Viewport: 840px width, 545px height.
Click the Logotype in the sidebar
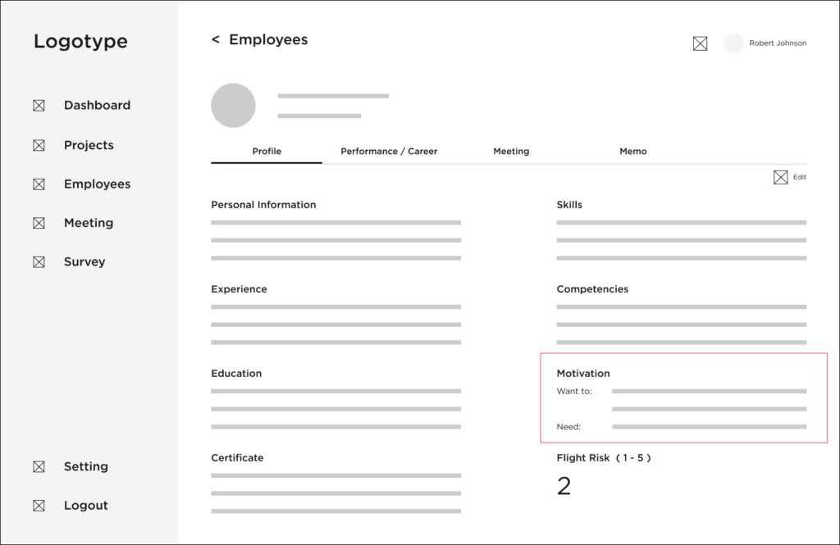pos(80,42)
